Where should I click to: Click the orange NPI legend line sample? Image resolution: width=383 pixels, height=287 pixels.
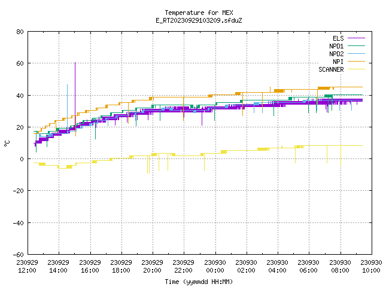click(x=357, y=62)
